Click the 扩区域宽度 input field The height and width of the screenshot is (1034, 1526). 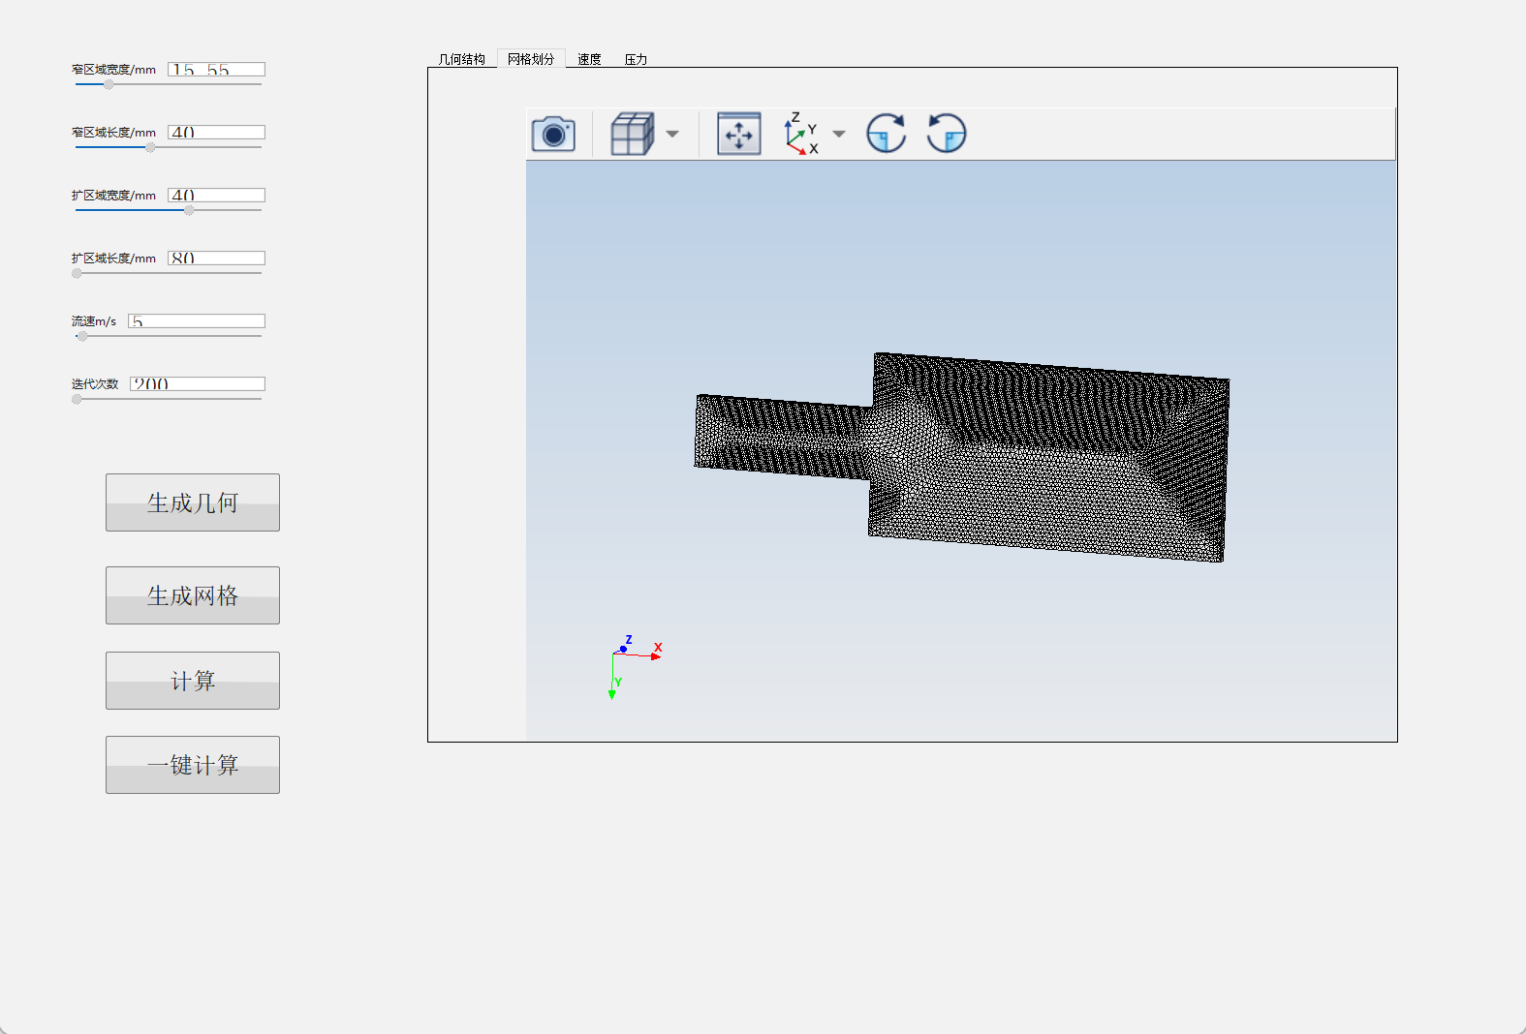click(x=216, y=196)
